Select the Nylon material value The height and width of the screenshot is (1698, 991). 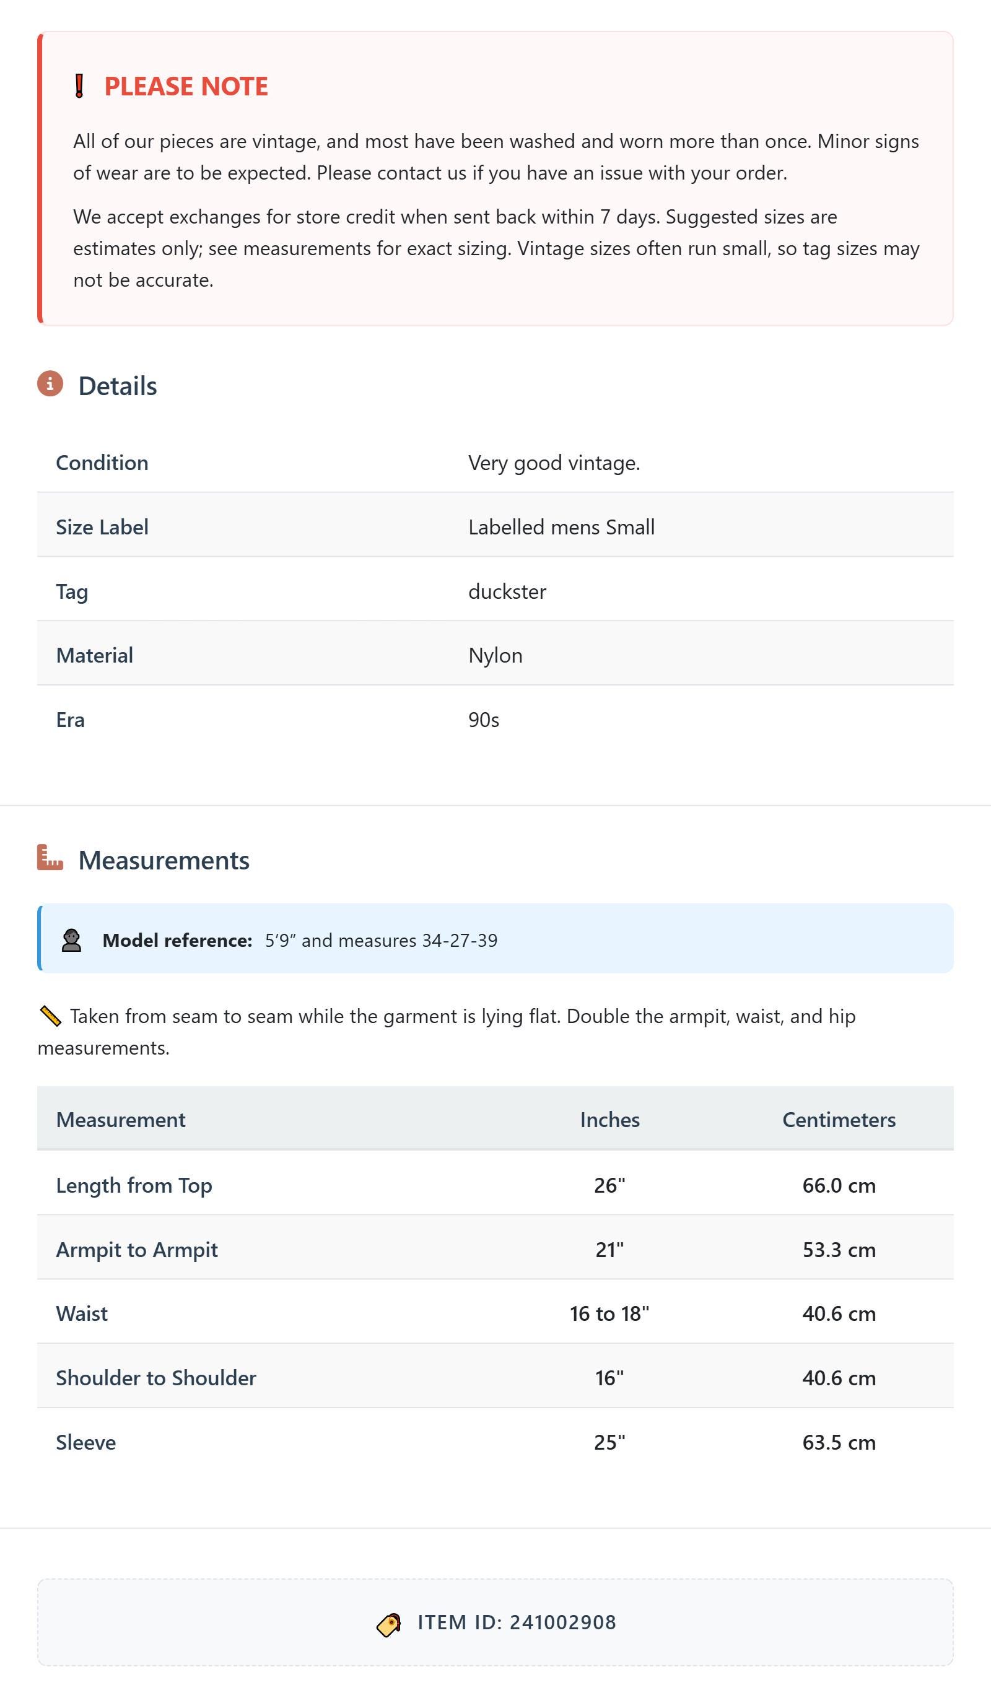(x=495, y=656)
